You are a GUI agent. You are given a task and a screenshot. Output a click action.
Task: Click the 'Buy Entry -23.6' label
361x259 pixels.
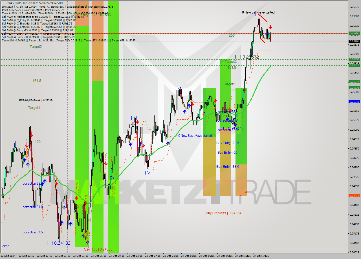click(x=228, y=143)
